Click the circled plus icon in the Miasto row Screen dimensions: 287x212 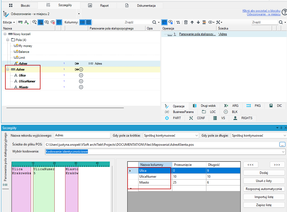(81, 87)
